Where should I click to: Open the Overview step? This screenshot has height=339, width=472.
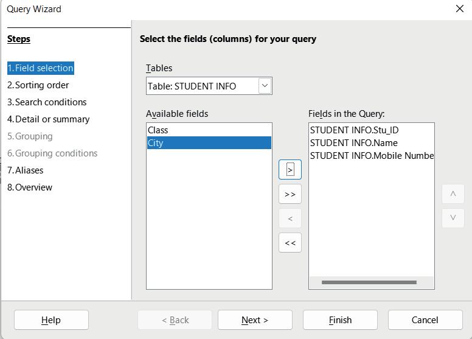click(30, 187)
